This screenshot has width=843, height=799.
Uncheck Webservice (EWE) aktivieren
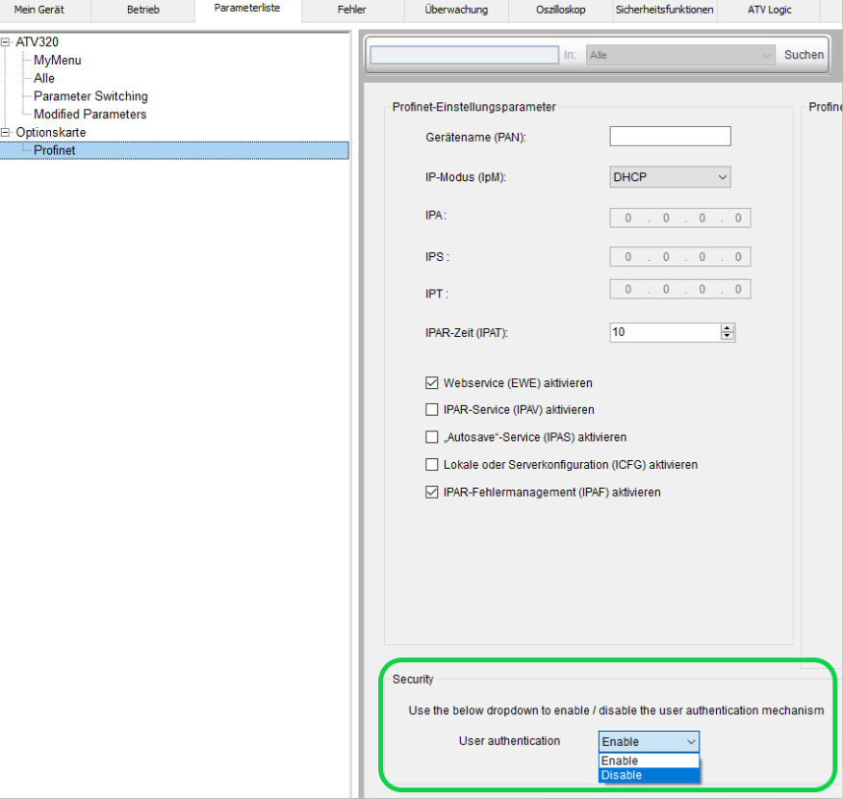point(432,383)
